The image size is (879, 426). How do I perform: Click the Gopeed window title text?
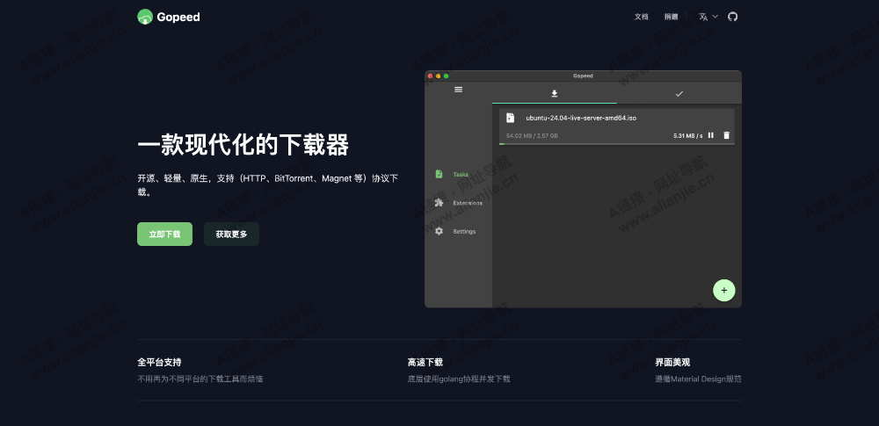click(583, 76)
